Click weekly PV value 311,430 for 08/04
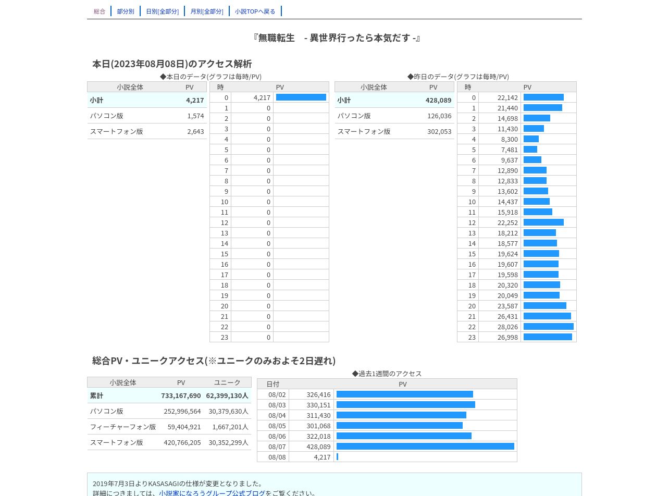This screenshot has width=669, height=496. coord(318,415)
